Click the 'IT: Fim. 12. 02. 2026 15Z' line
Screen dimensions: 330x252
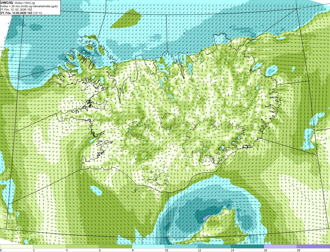tap(16, 10)
